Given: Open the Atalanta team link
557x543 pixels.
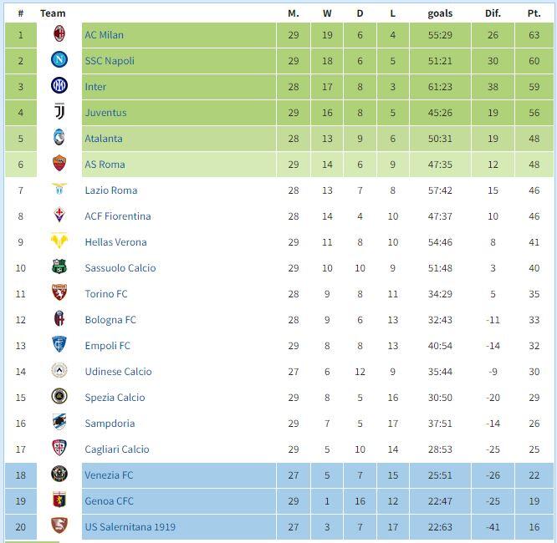Looking at the screenshot, I should click(103, 139).
